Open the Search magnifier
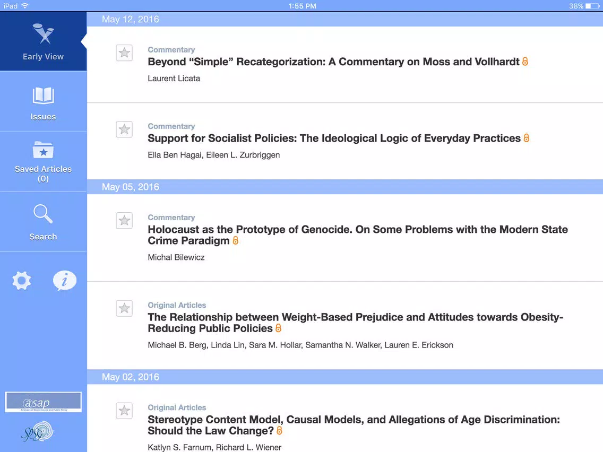Viewport: 603px width, 452px height. [43, 214]
